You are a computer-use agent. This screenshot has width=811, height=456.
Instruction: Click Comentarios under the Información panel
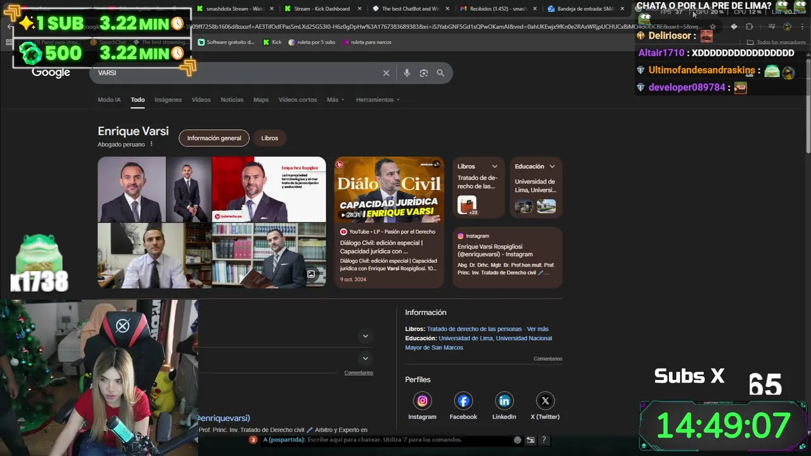pyautogui.click(x=547, y=359)
